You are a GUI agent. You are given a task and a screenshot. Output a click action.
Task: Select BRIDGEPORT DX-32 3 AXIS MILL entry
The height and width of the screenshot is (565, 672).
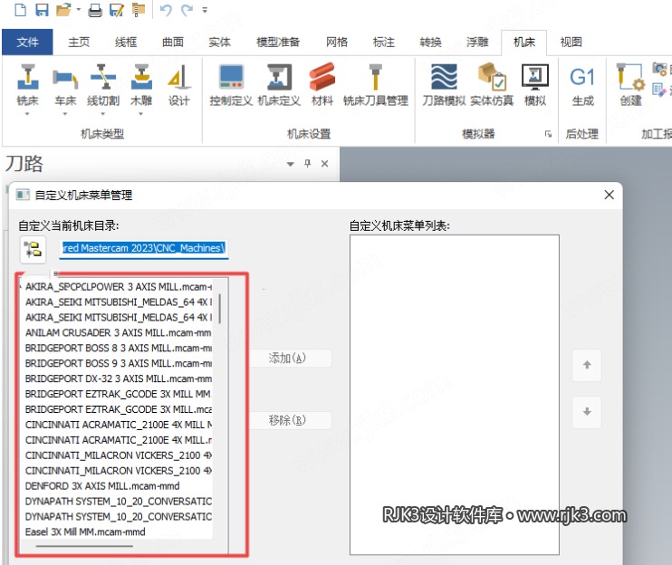tap(119, 378)
